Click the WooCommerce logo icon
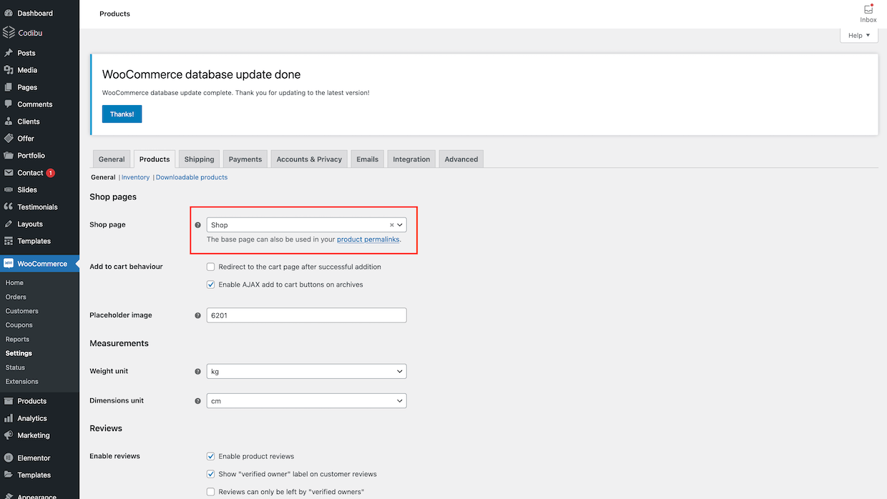 pyautogui.click(x=9, y=263)
